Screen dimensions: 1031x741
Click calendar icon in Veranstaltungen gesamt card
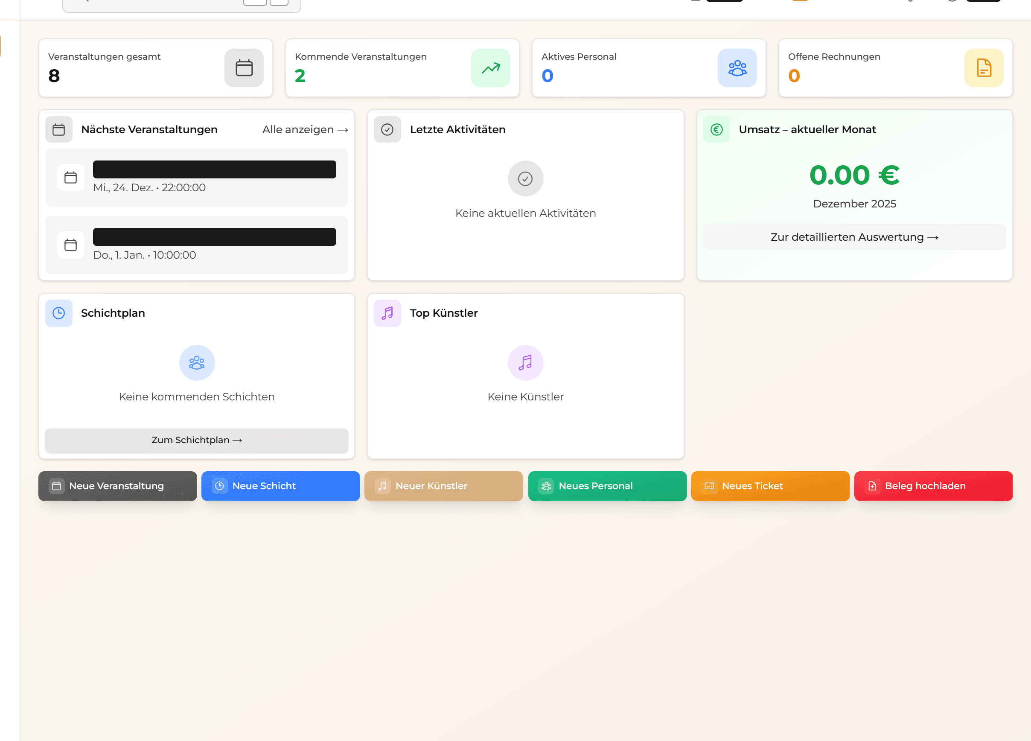(244, 68)
